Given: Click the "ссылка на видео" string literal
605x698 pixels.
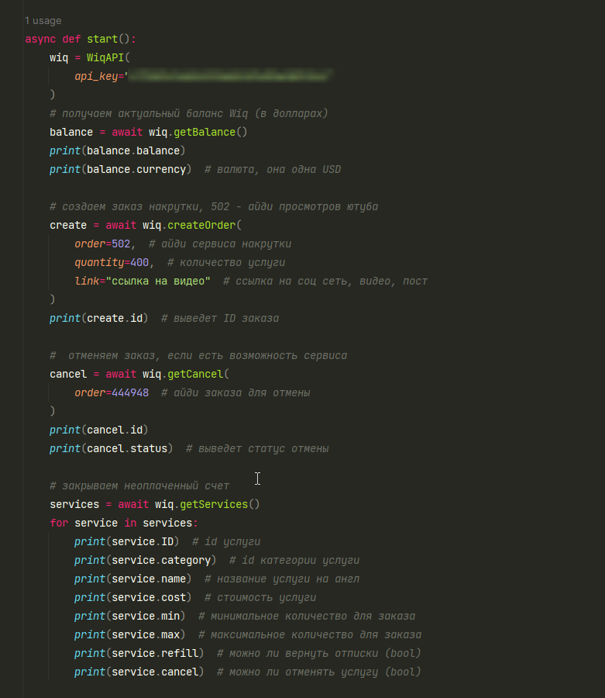Looking at the screenshot, I should click(158, 282).
